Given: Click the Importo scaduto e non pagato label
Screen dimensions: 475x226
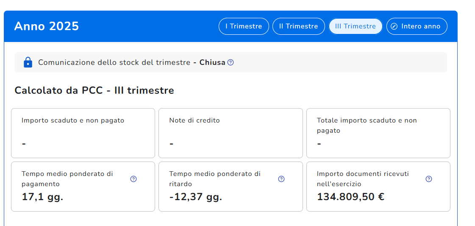Looking at the screenshot, I should [73, 120].
